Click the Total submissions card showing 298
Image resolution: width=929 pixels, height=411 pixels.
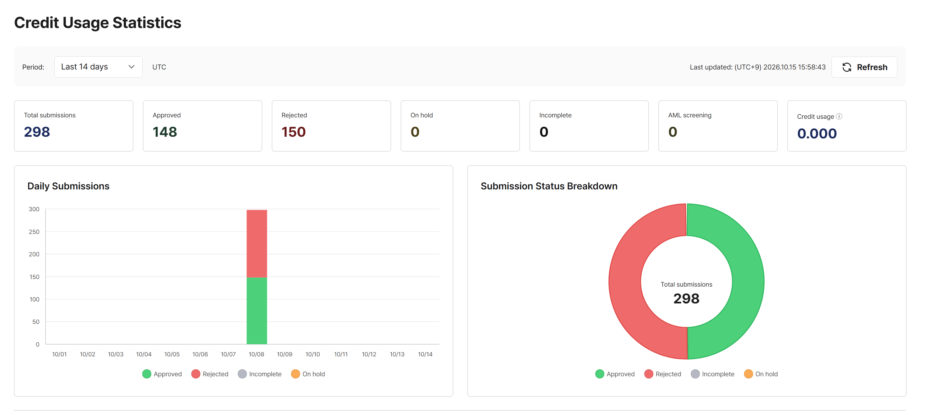coord(74,126)
